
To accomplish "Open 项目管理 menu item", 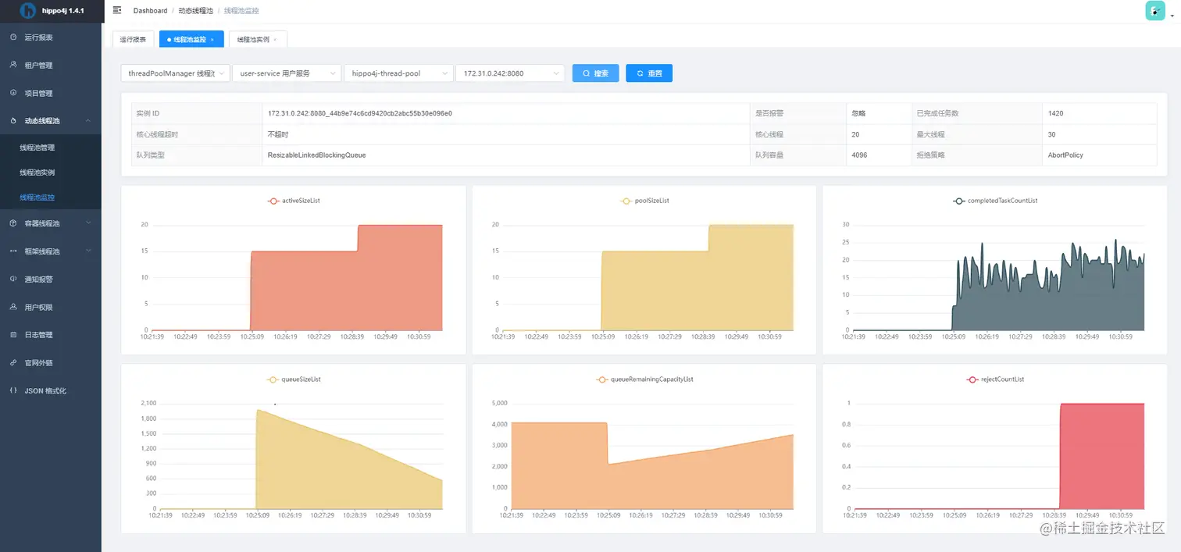I will click(51, 94).
